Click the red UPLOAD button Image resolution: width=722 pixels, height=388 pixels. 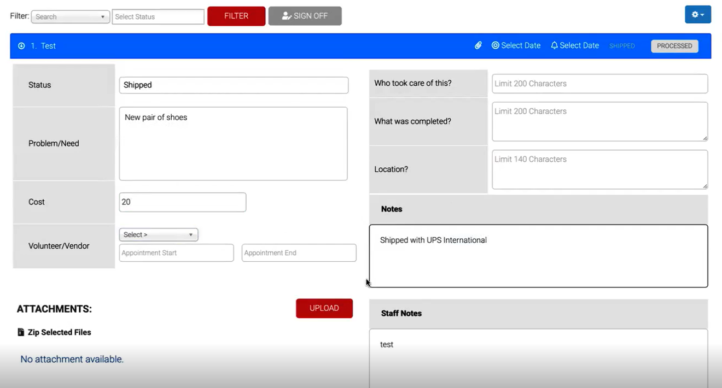coord(324,308)
